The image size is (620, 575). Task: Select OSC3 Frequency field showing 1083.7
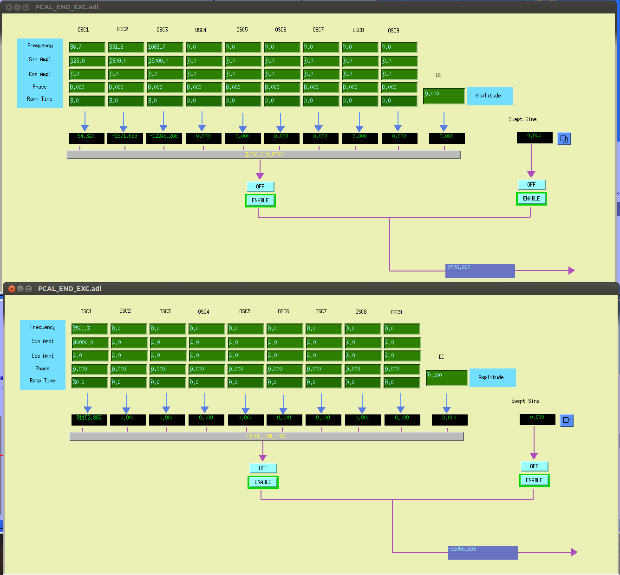165,47
